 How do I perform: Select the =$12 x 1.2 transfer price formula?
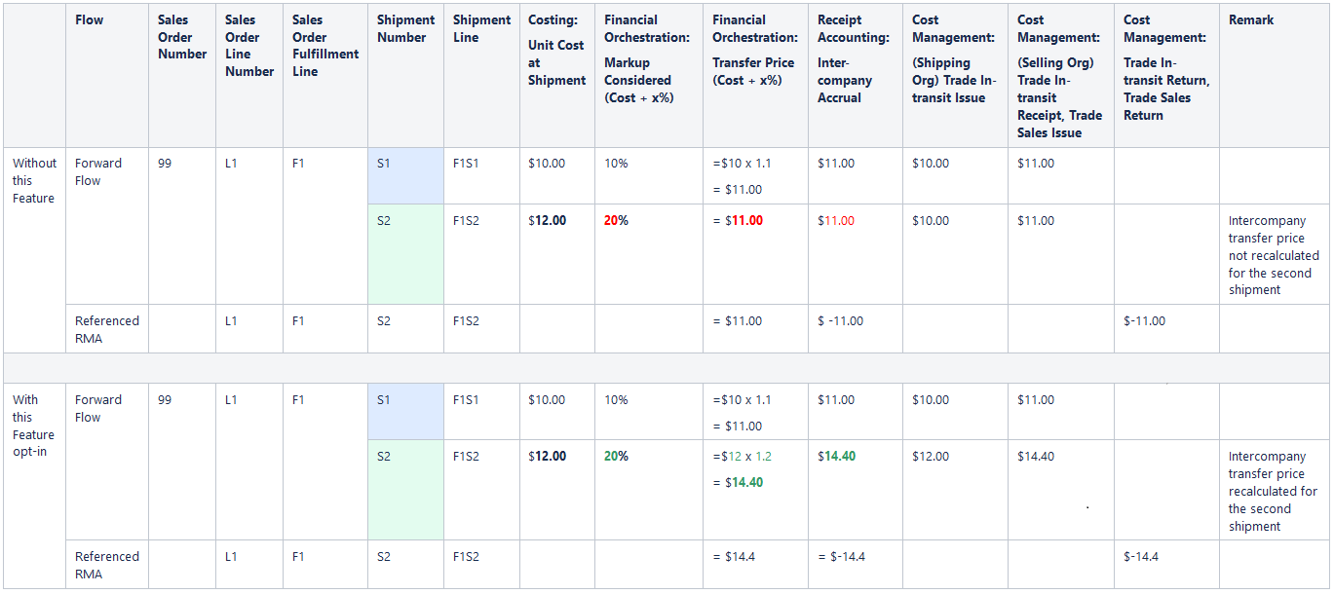(742, 456)
